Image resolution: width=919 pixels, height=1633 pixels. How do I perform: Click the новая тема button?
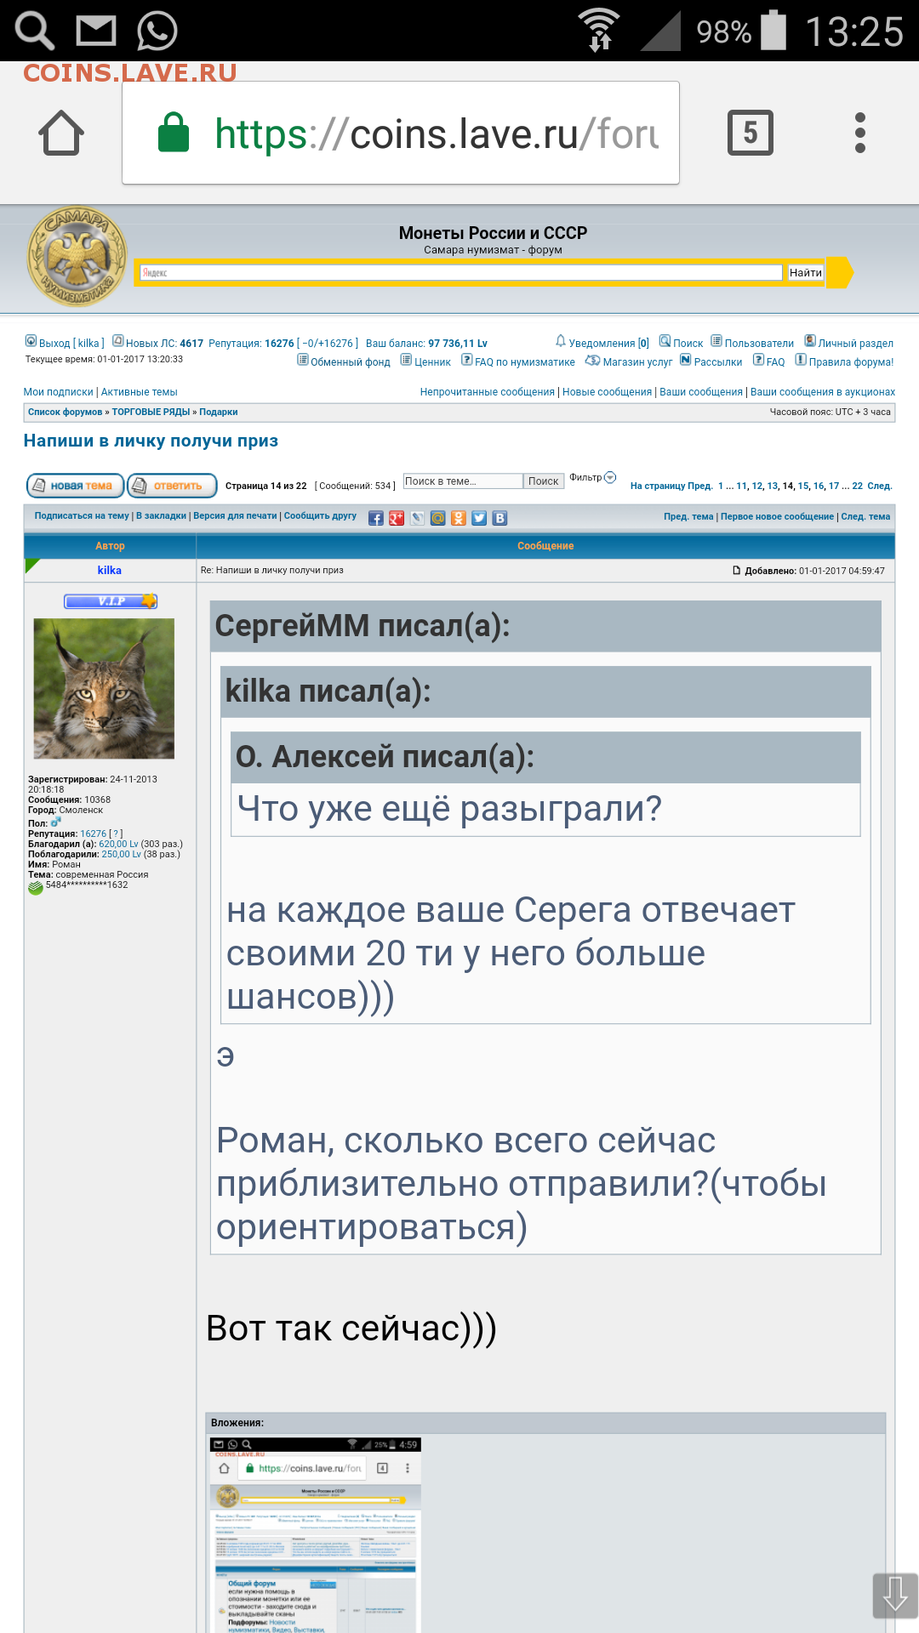(x=76, y=486)
